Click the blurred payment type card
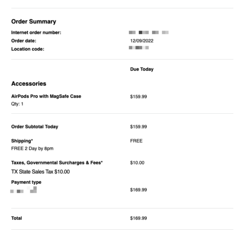 (x=23, y=190)
